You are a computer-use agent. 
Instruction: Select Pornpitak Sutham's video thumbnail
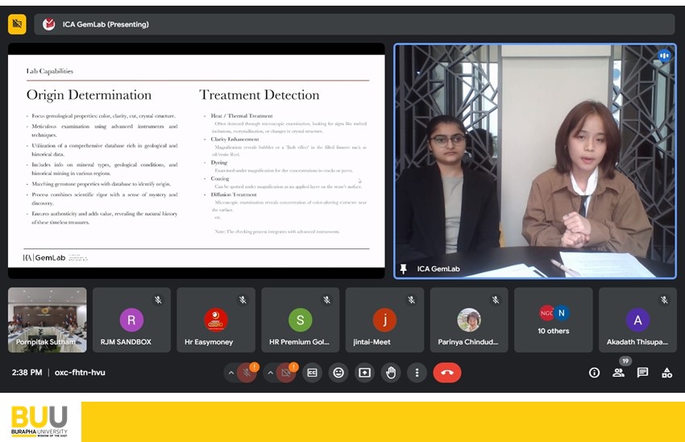coord(48,320)
